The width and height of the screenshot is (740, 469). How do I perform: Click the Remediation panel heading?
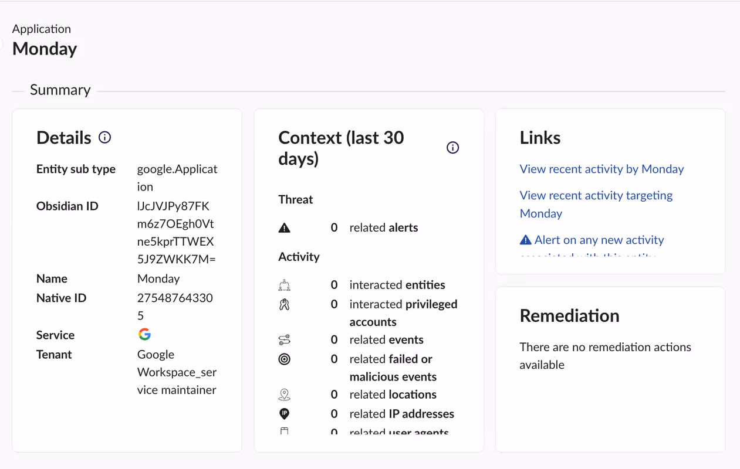point(569,316)
